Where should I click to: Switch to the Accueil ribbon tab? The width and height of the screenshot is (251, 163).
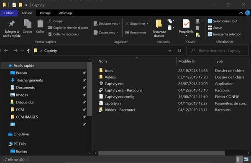(27, 13)
